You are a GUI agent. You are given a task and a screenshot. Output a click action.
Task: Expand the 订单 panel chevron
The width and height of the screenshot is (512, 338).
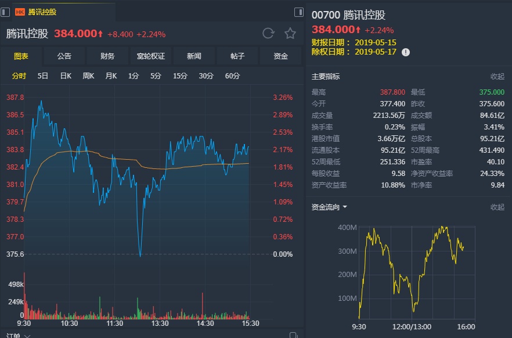pos(27,335)
